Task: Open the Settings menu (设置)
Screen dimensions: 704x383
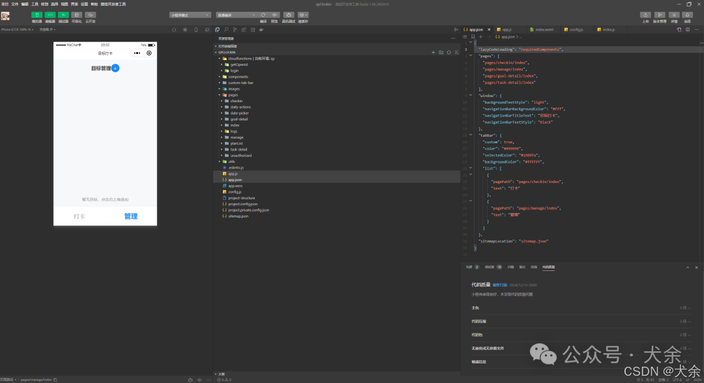Action: pyautogui.click(x=84, y=4)
